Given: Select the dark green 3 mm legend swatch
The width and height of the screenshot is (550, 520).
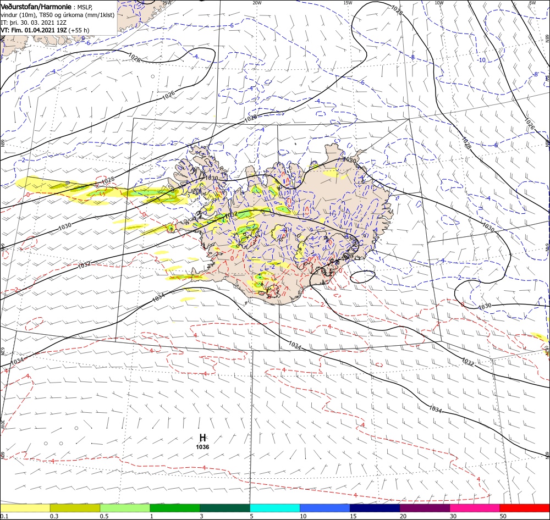Looking at the screenshot, I should [x=225, y=508].
